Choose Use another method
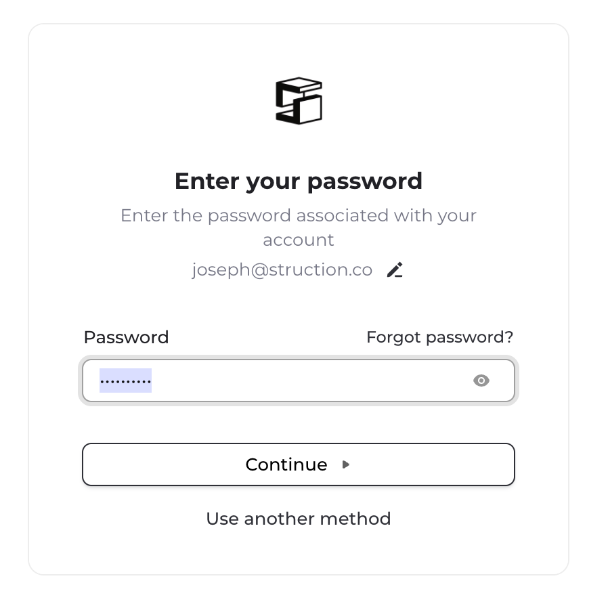The width and height of the screenshot is (608, 608). point(299,519)
